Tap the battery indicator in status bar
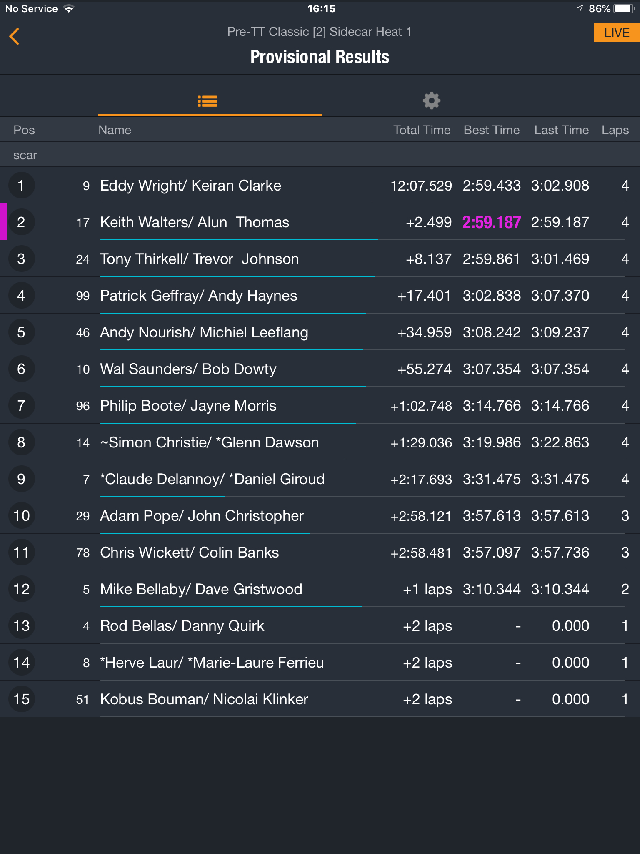The height and width of the screenshot is (854, 640). click(624, 9)
